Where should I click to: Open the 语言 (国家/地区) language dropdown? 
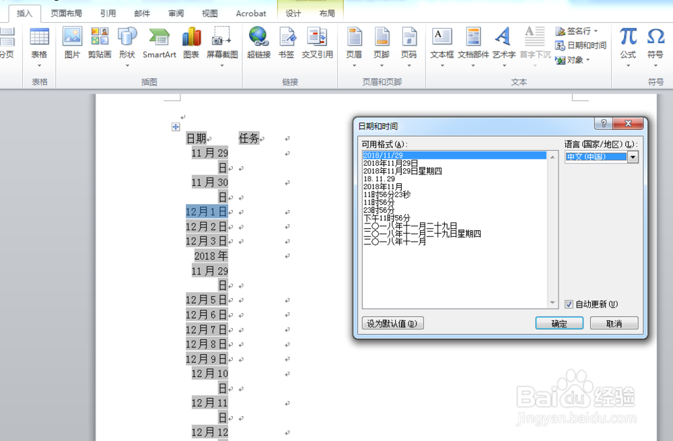point(633,157)
